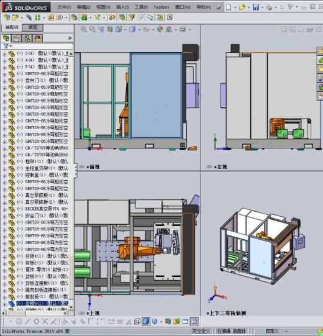Screen dimensions: 323x336
Task: Expand the 卷帘门<1> tree node
Action: coord(4,81)
